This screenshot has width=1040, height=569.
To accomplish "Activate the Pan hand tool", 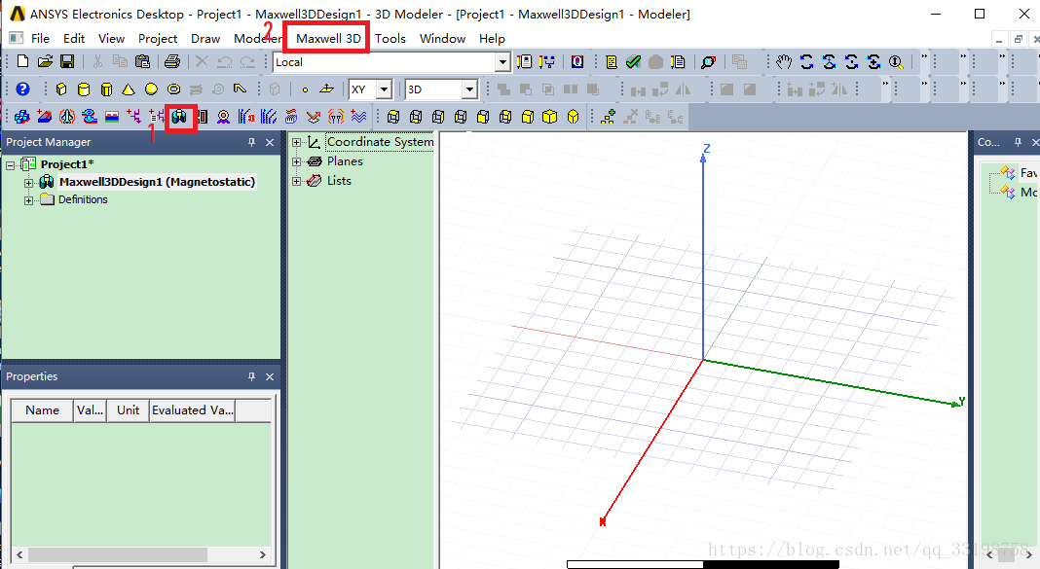I will pos(785,62).
